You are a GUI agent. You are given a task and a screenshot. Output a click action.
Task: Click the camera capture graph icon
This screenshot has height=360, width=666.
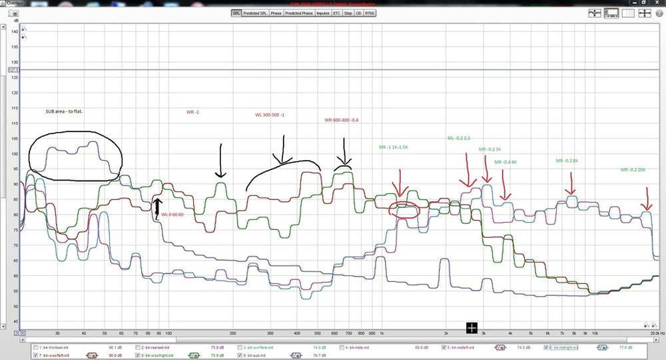13,13
